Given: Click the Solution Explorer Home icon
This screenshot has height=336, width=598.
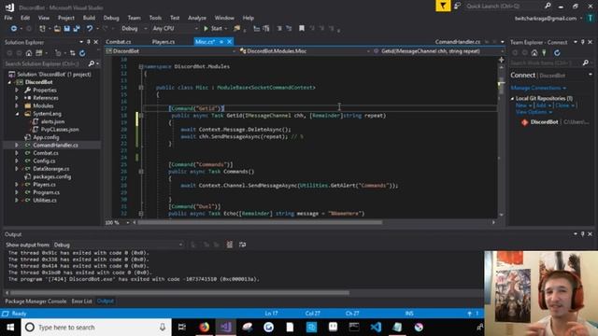Looking at the screenshot, I should tap(29, 53).
